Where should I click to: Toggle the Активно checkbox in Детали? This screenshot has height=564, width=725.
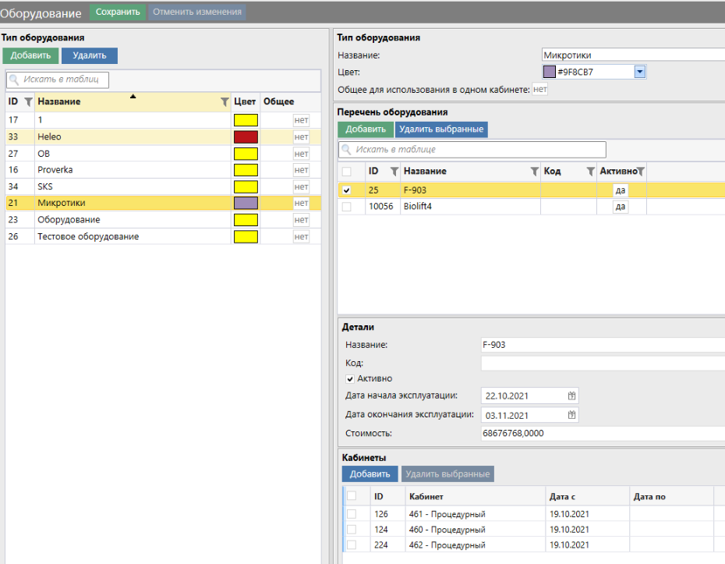[350, 378]
